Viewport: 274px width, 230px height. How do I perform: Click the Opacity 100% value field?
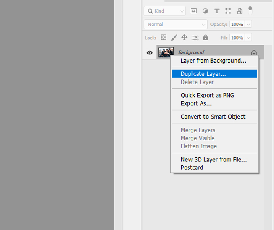coord(237,24)
